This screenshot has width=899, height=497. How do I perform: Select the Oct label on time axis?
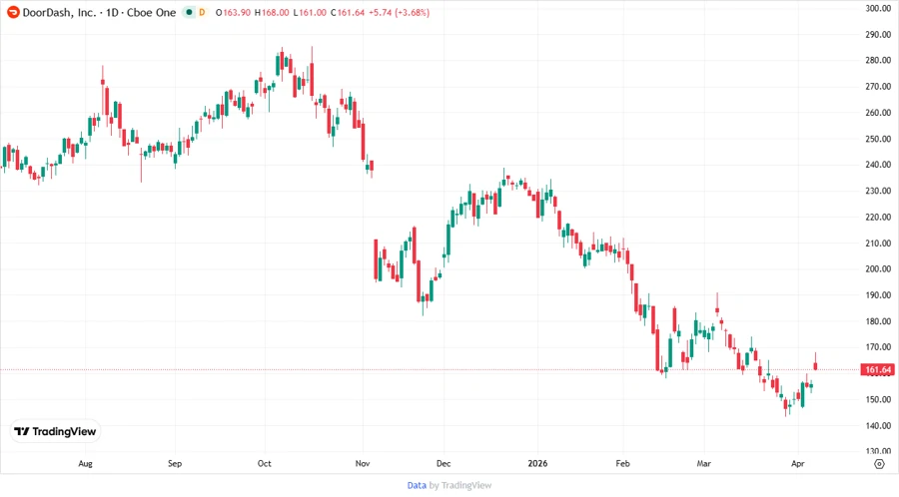264,463
